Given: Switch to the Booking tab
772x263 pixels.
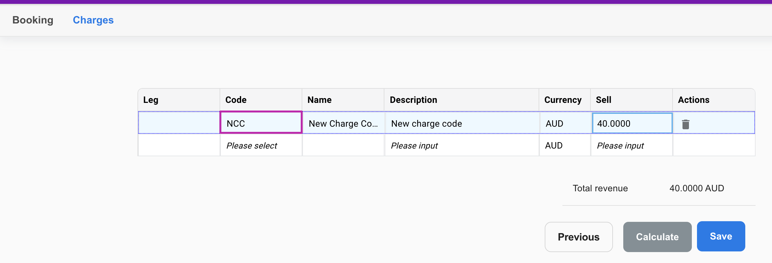Looking at the screenshot, I should pyautogui.click(x=33, y=20).
